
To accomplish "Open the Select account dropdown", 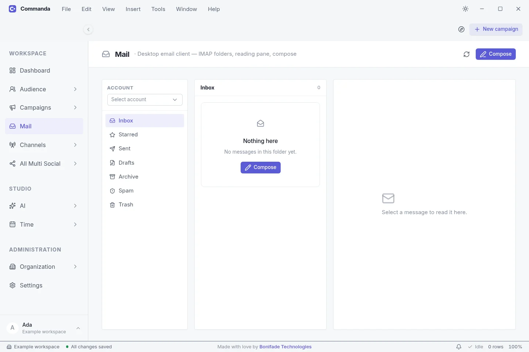I will point(145,100).
